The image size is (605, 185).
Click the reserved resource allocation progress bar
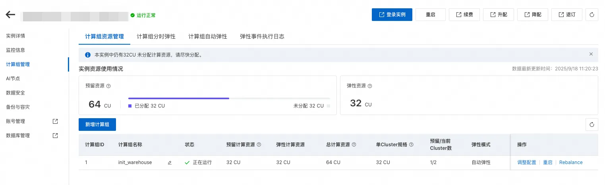click(229, 98)
